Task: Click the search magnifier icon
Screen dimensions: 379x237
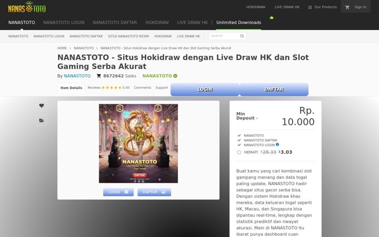Action: pyautogui.click(x=242, y=36)
